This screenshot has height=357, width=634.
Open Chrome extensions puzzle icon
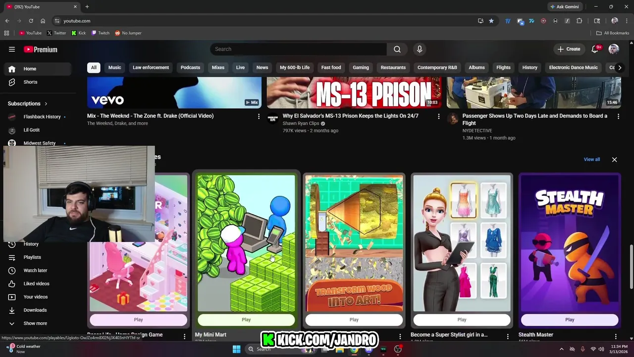coord(579,21)
